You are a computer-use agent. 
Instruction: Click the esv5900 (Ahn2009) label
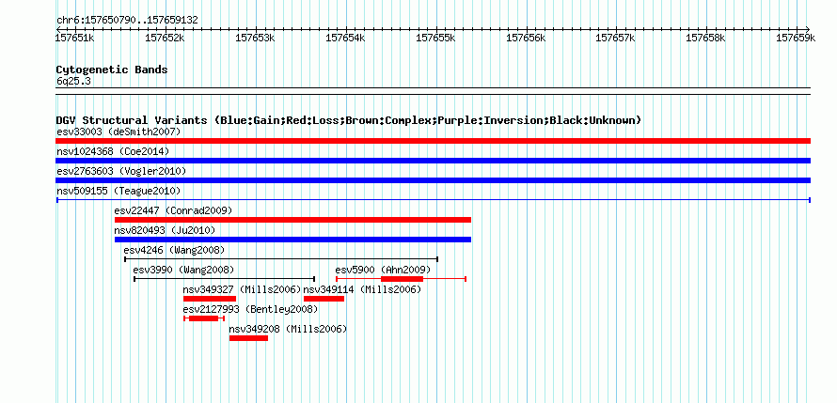[383, 270]
